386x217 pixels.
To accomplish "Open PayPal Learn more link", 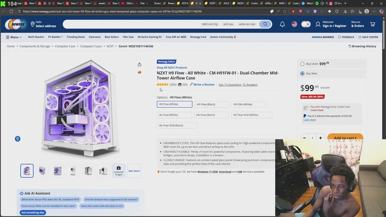I will (309, 120).
